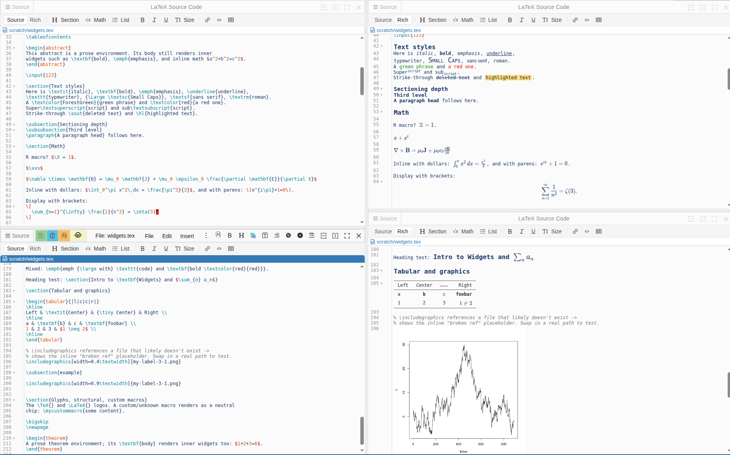Click the play/run circle icon in title bar
The width and height of the screenshot is (730, 455).
[300, 236]
